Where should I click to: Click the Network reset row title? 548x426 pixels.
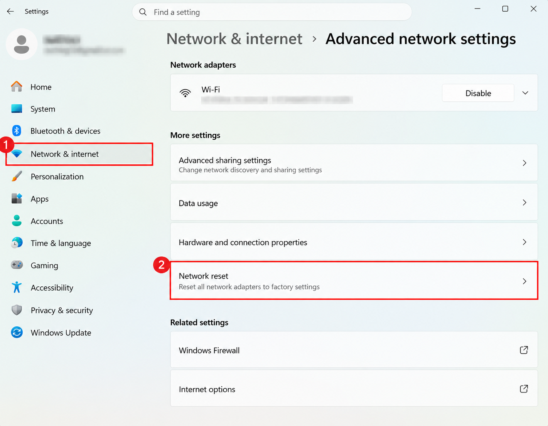(204, 276)
